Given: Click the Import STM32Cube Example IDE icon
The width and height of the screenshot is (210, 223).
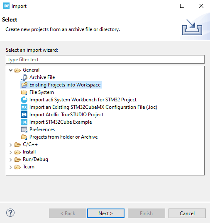Looking at the screenshot, I should coord(24,122).
